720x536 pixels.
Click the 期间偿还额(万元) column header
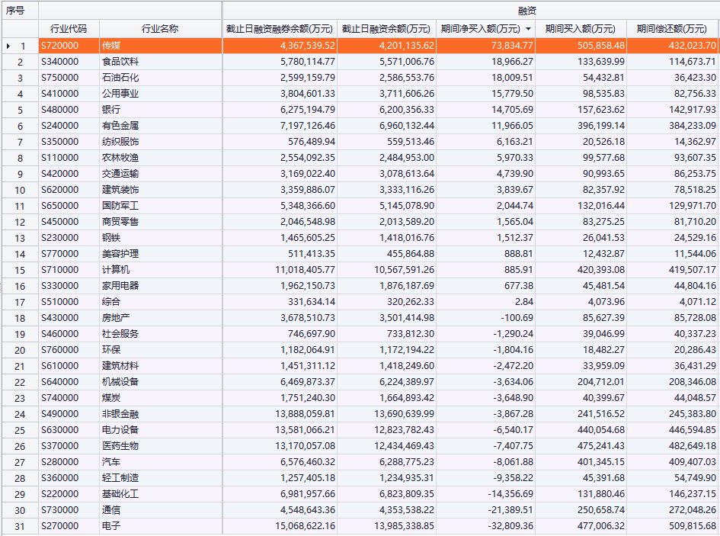point(672,29)
